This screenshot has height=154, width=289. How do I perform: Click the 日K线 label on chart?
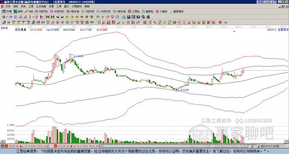click(4, 28)
